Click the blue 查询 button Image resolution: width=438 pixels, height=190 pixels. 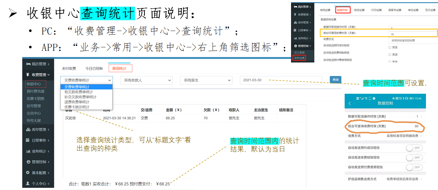tap(336, 80)
